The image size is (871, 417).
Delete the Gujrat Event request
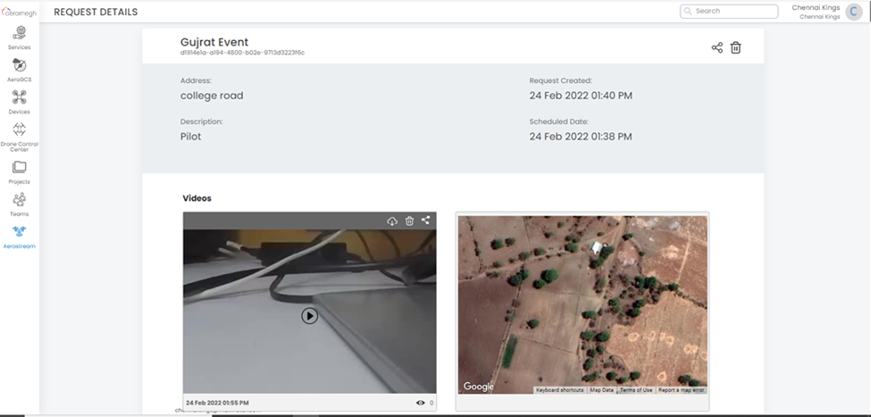click(x=736, y=47)
